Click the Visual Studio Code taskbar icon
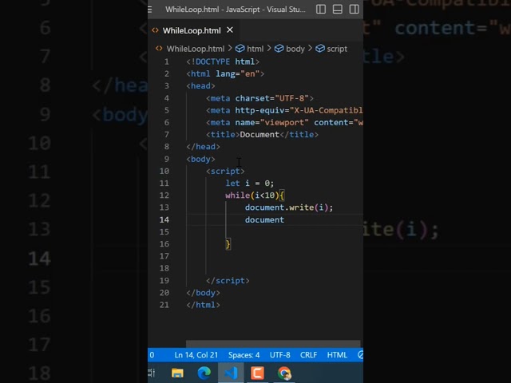 coord(231,373)
